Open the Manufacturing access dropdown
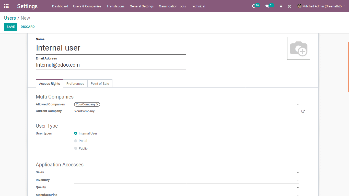The width and height of the screenshot is (349, 196). pyautogui.click(x=298, y=195)
